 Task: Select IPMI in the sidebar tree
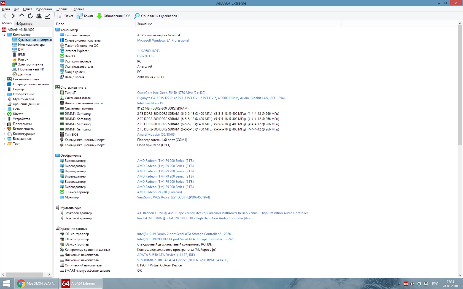click(21, 54)
